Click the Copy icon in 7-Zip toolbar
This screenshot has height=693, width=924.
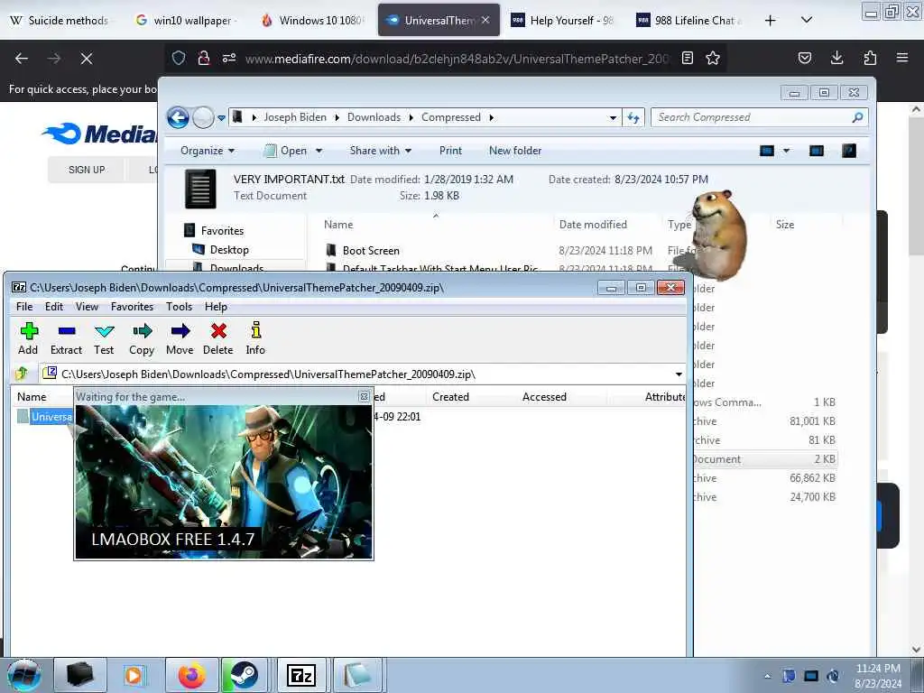142,331
